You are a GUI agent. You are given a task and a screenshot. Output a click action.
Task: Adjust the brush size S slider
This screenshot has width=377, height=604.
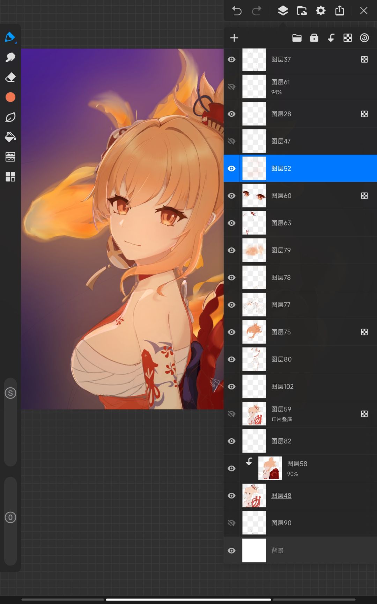pyautogui.click(x=10, y=422)
